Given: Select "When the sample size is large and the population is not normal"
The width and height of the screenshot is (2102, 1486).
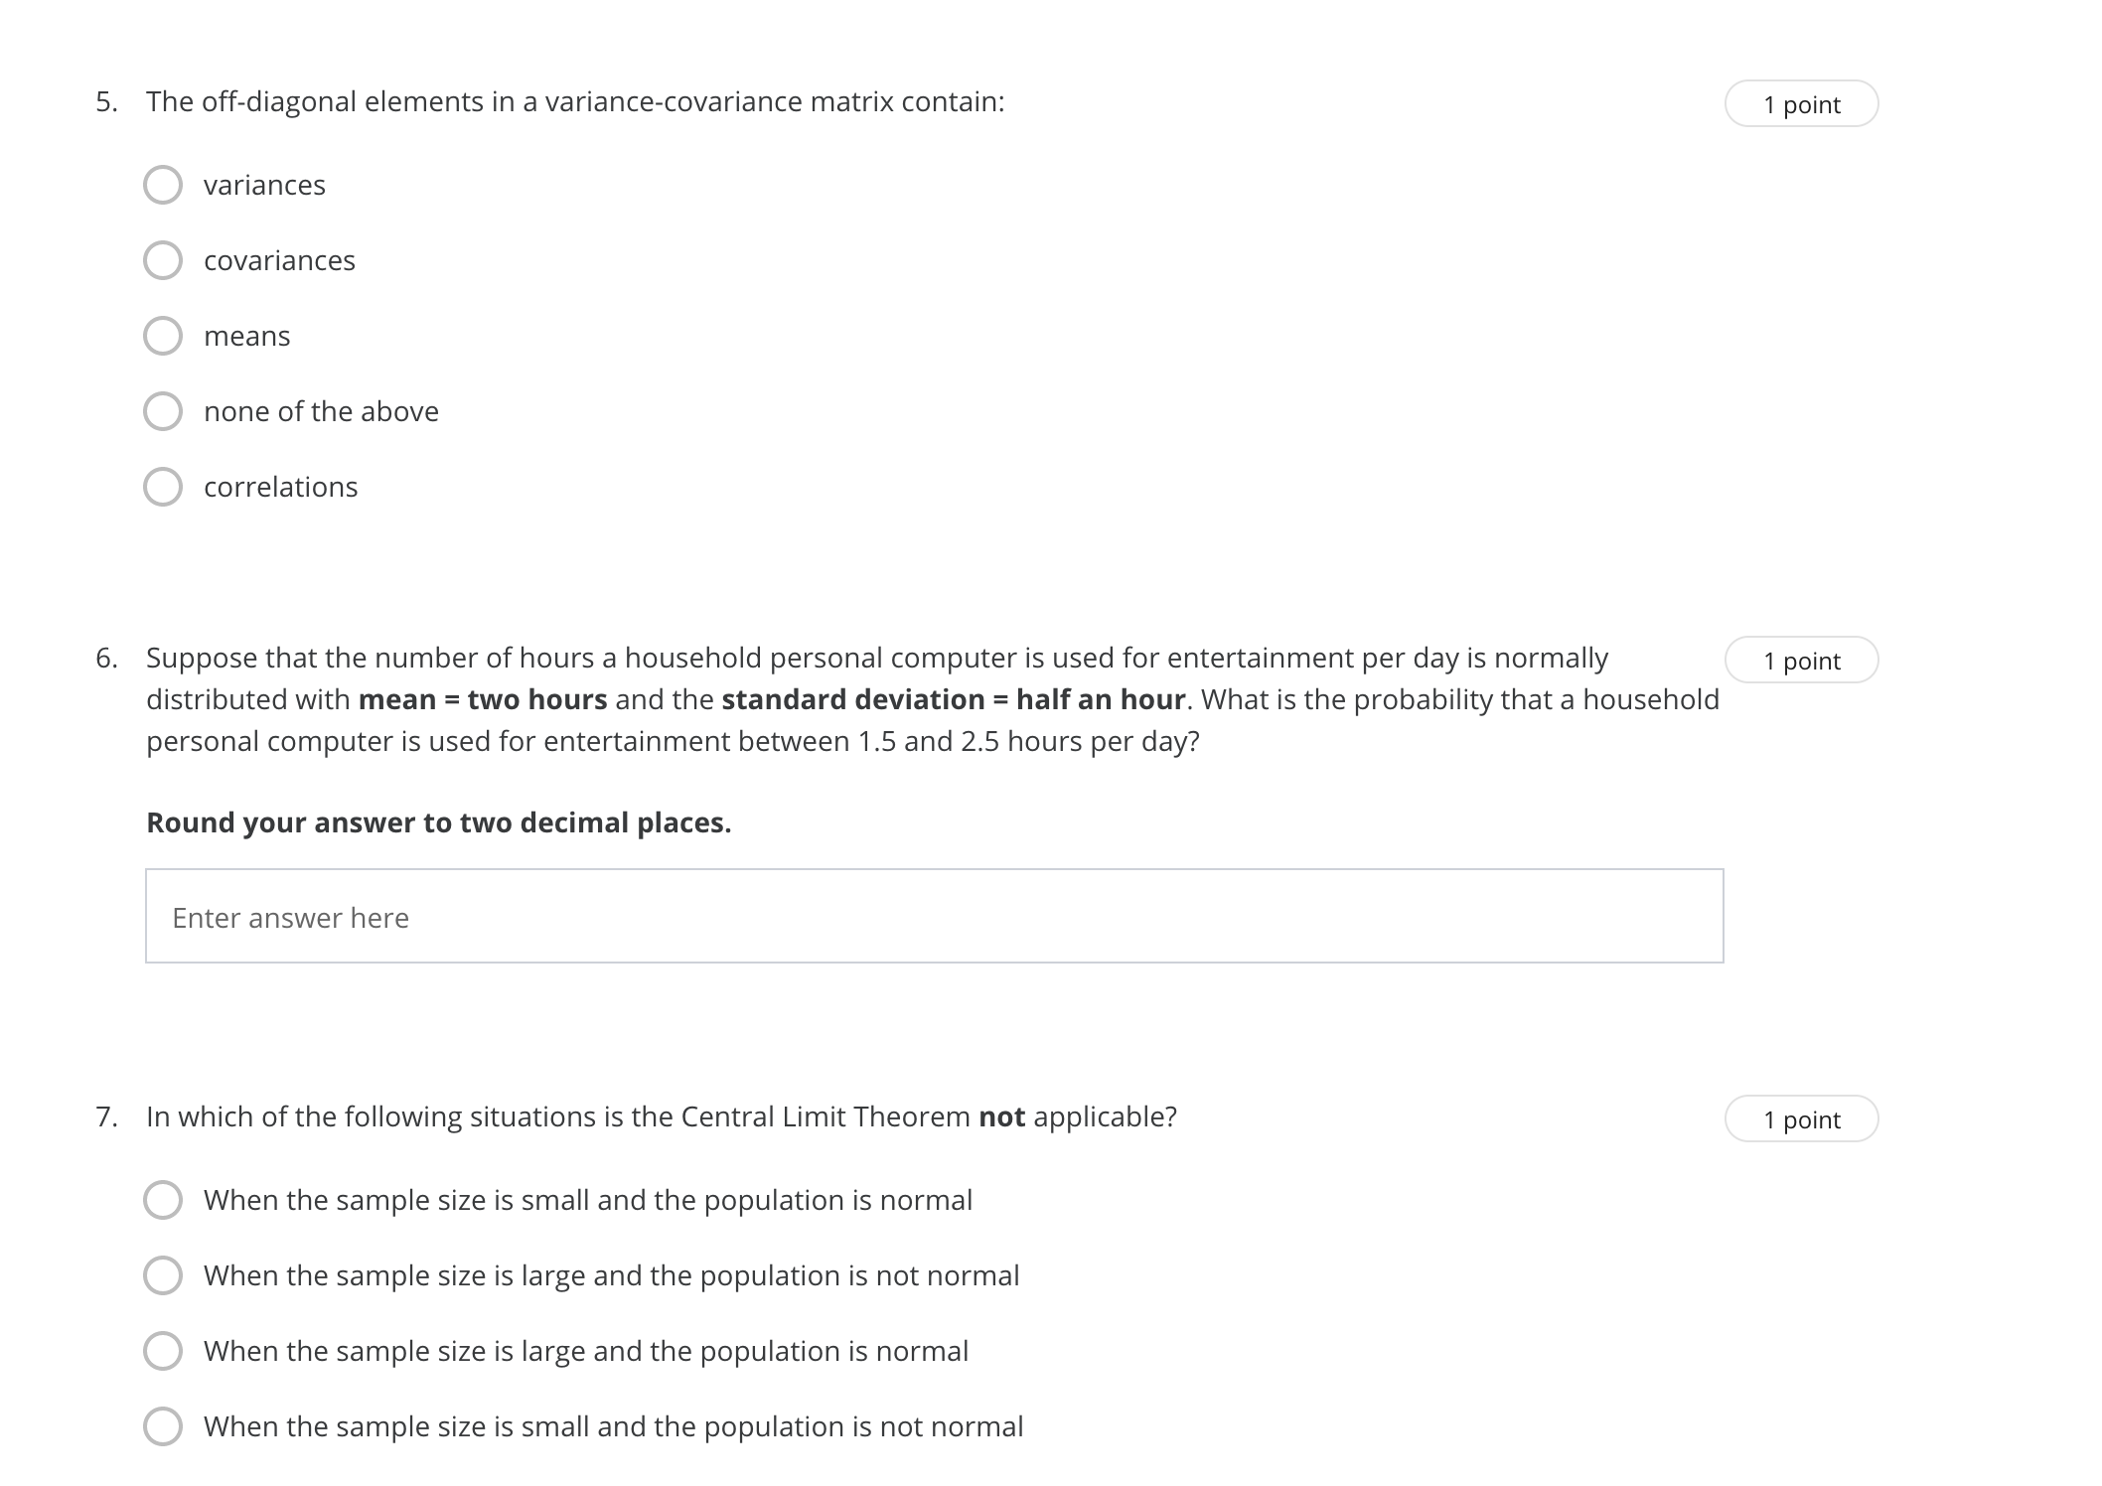Looking at the screenshot, I should pyautogui.click(x=163, y=1275).
